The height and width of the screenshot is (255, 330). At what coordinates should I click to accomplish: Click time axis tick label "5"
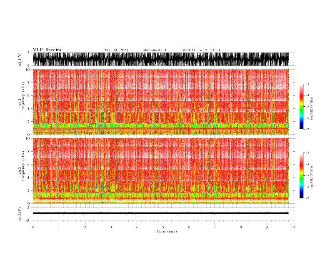click(x=163, y=227)
